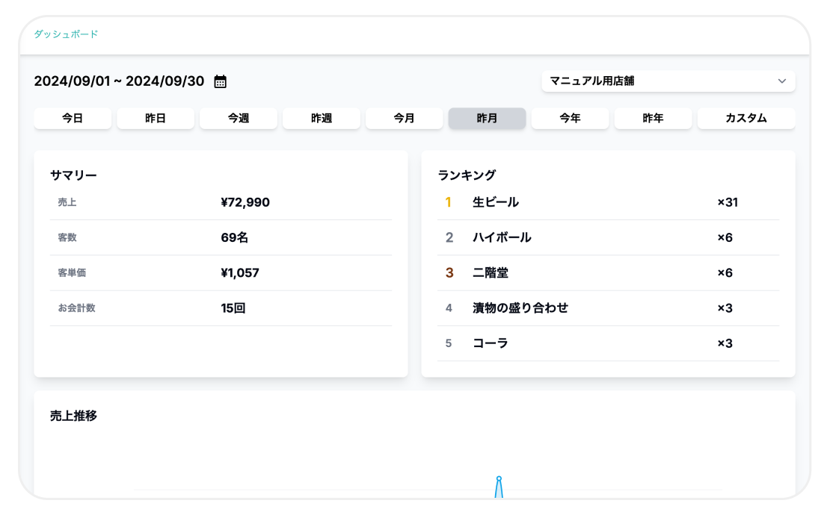Select the 昨年 period filter
This screenshot has height=515, width=830.
(653, 118)
